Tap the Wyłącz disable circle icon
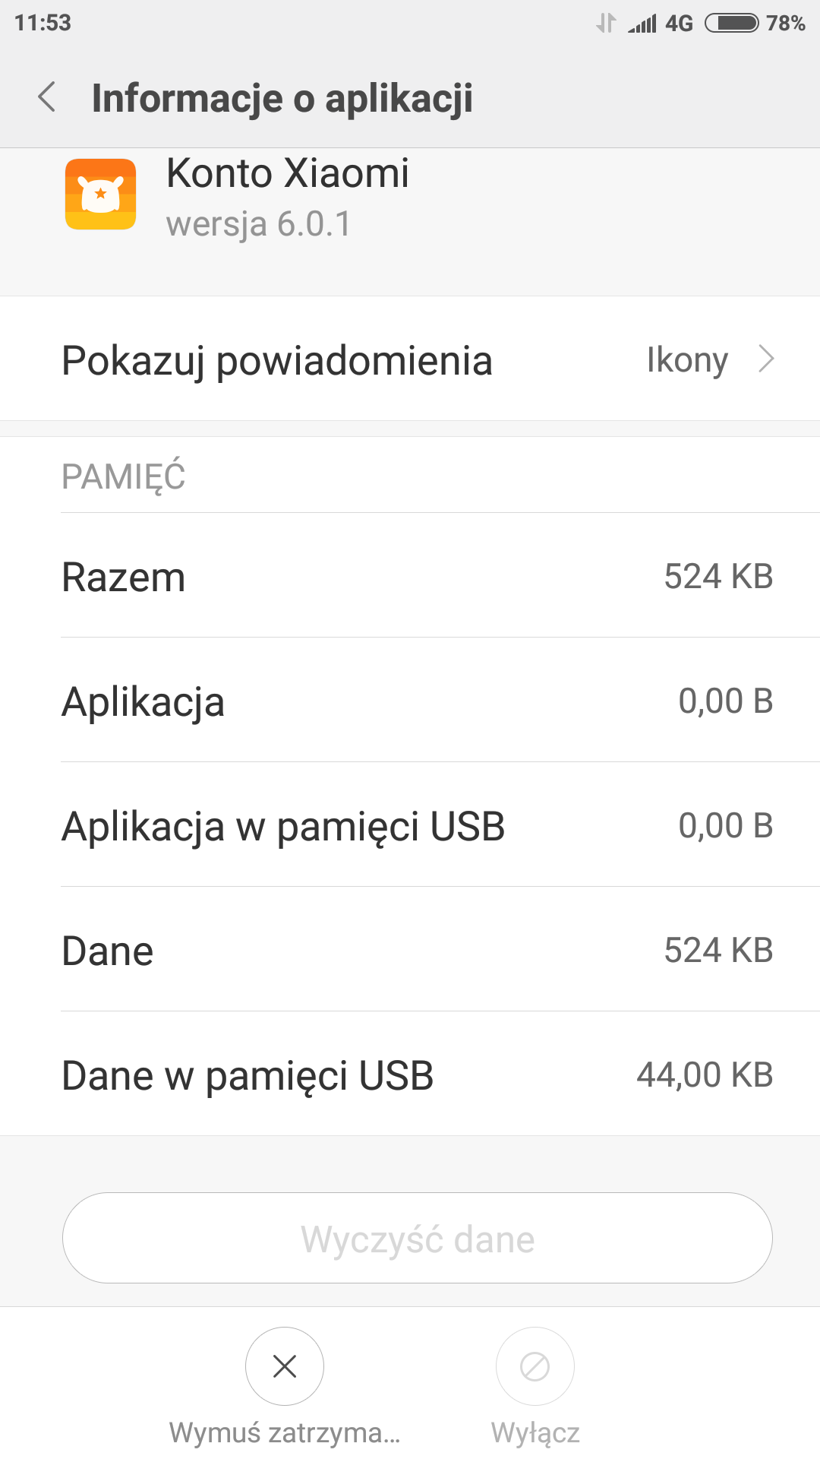This screenshot has height=1459, width=820. coord(535,1366)
